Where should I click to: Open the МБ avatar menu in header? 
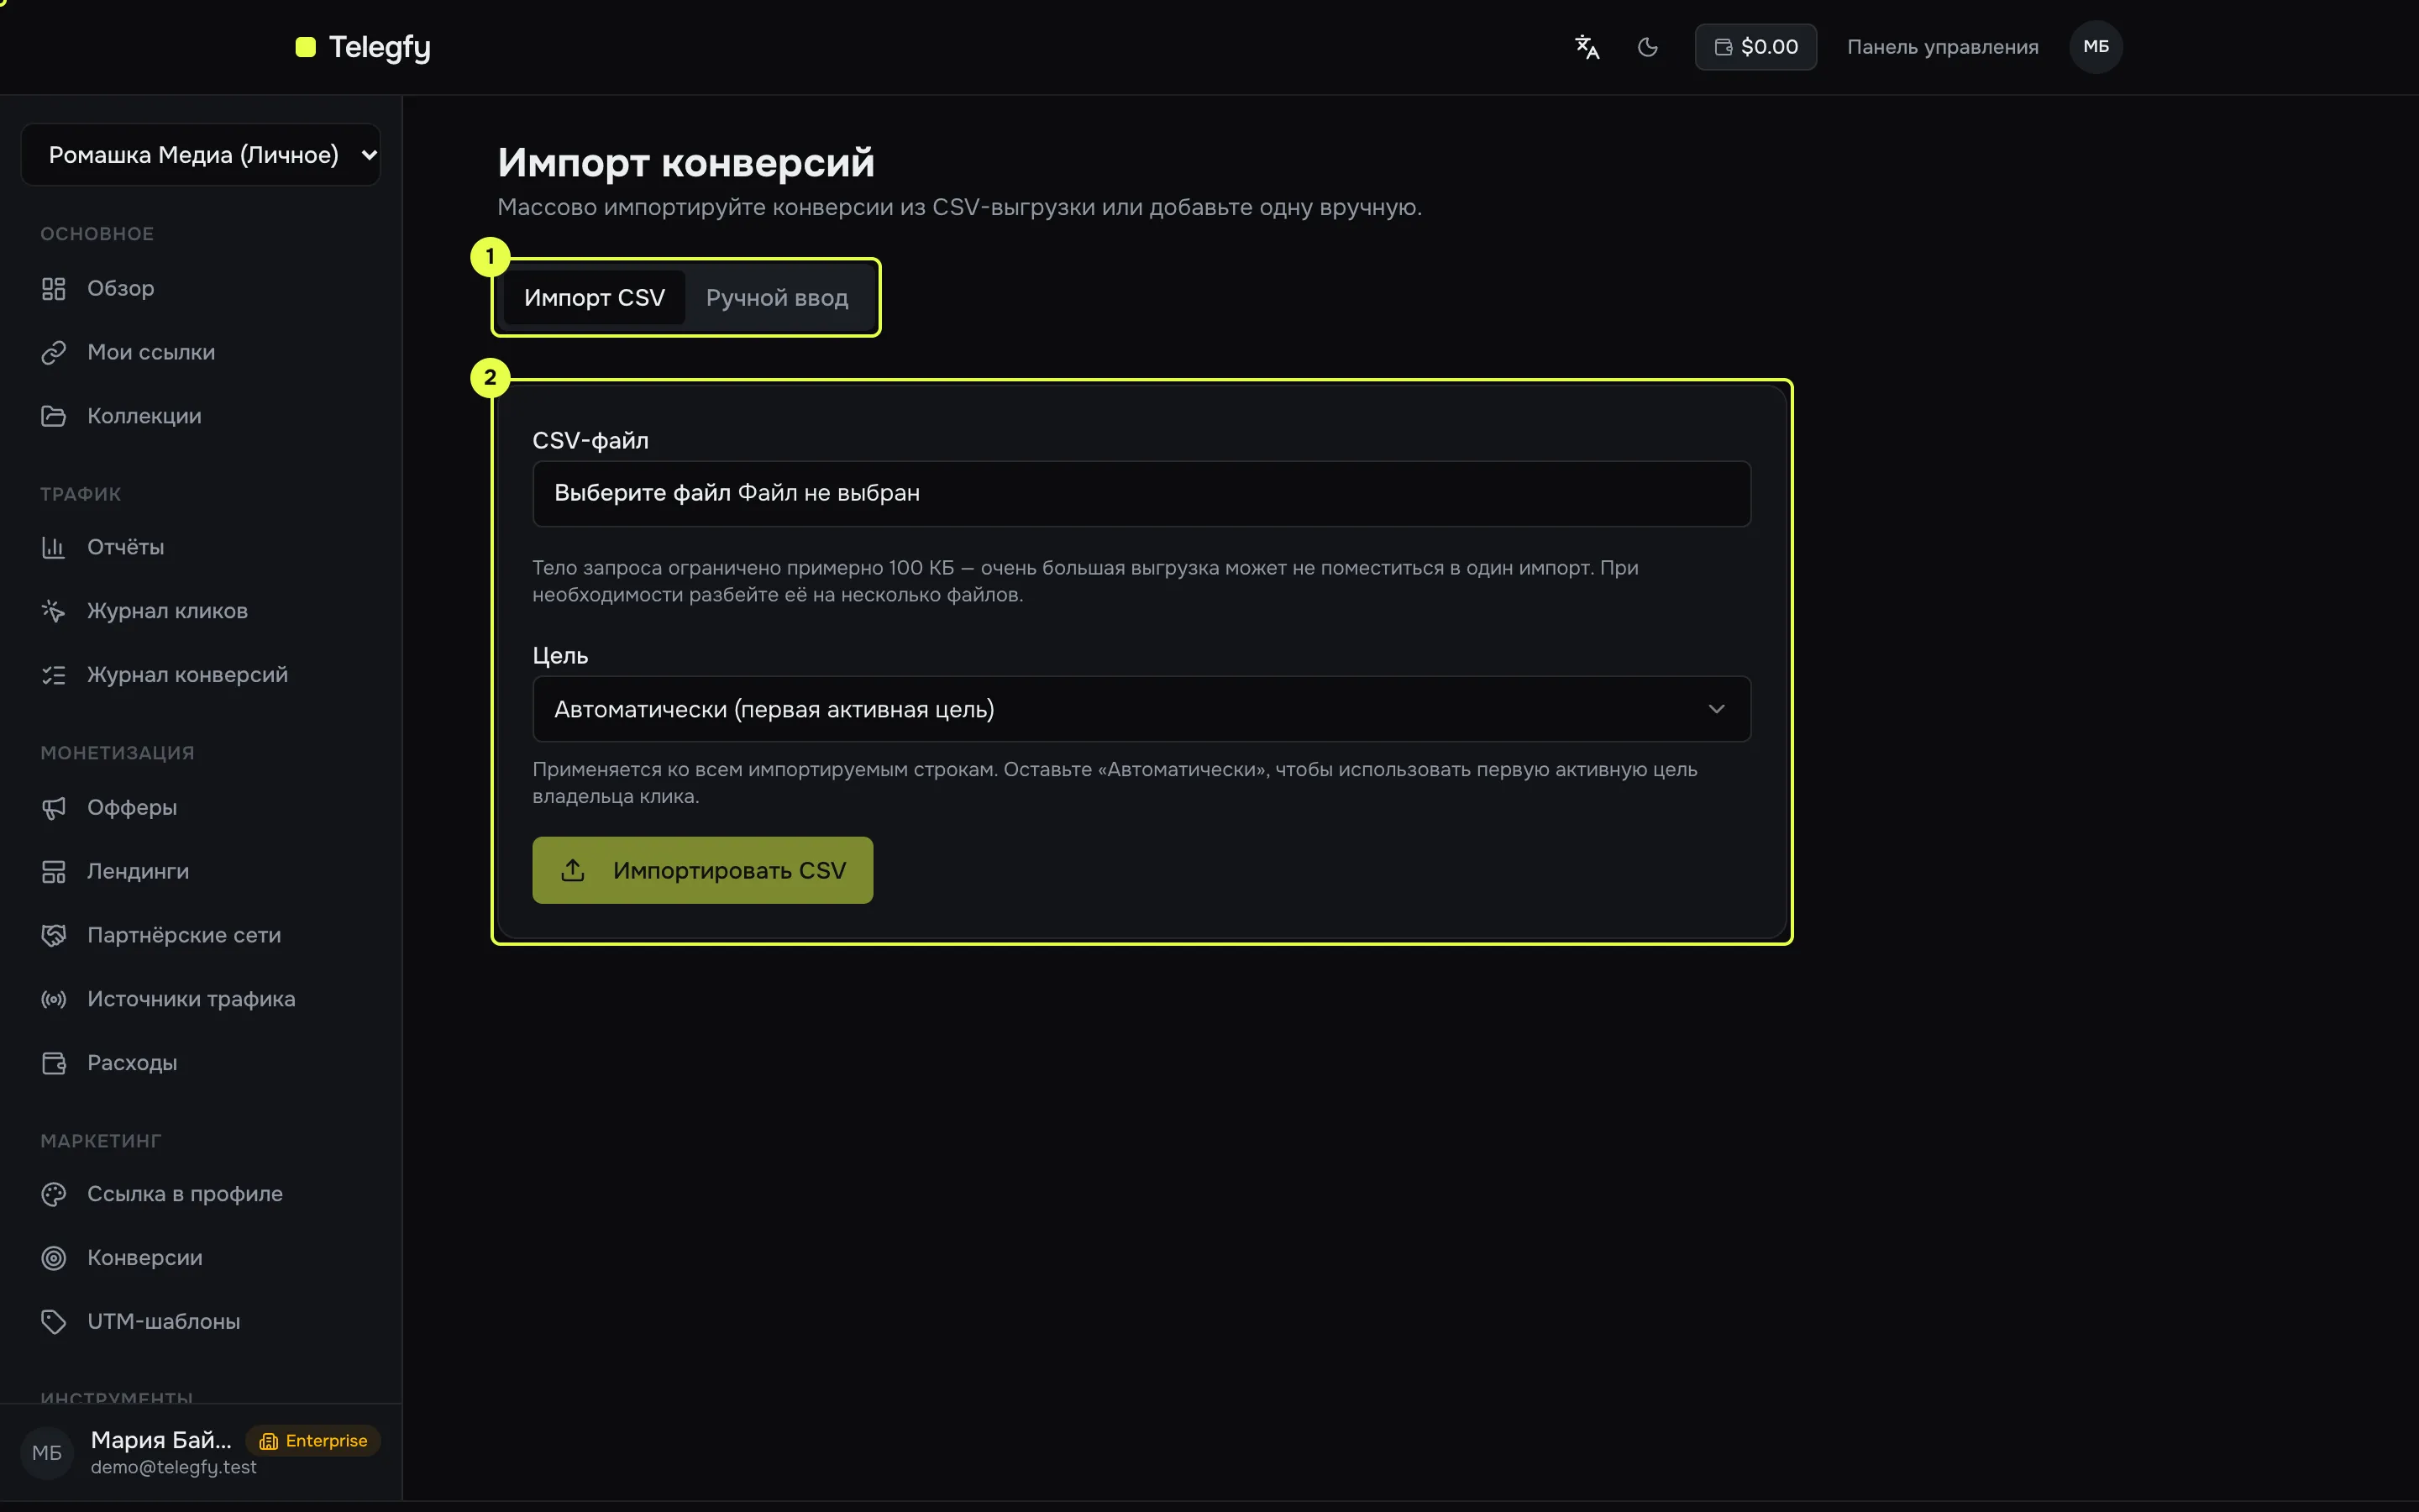point(2095,47)
